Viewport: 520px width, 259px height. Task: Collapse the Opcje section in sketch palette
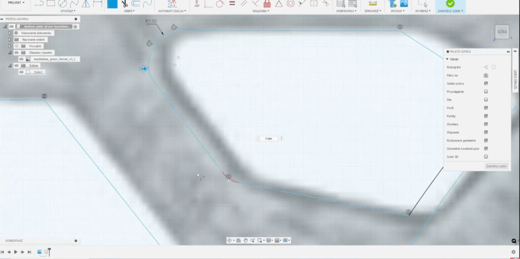(447, 59)
